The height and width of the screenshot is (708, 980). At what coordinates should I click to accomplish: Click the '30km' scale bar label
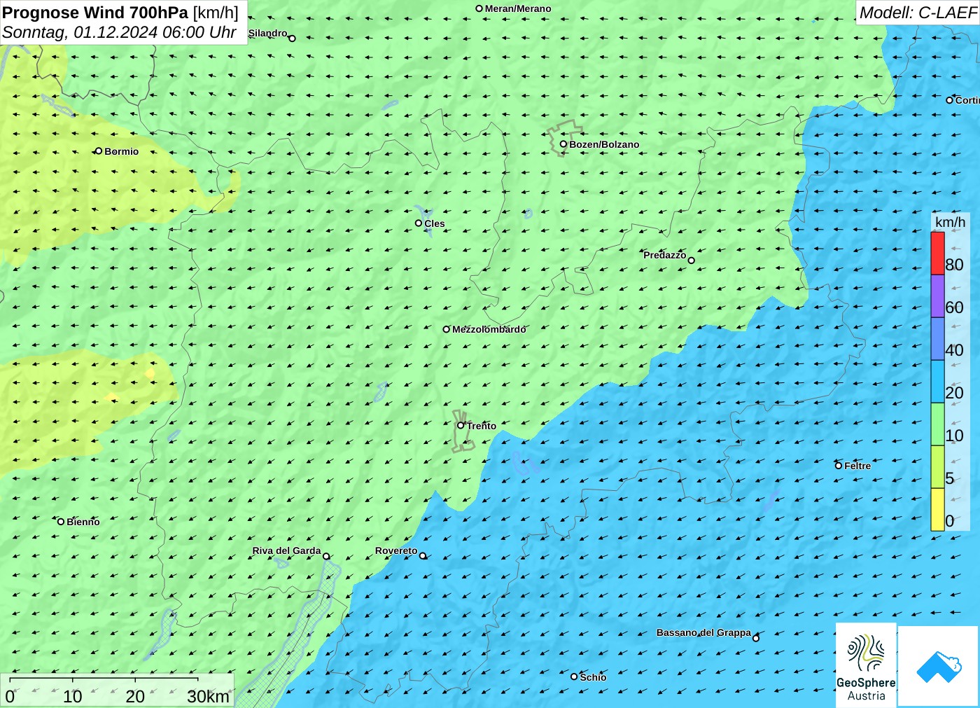(208, 696)
